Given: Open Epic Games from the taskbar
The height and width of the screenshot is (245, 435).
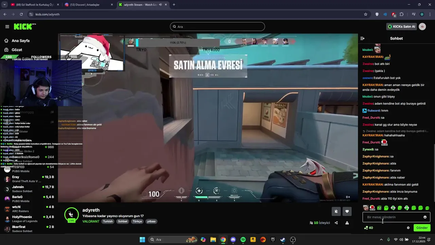Looking at the screenshot, I should [273, 240].
